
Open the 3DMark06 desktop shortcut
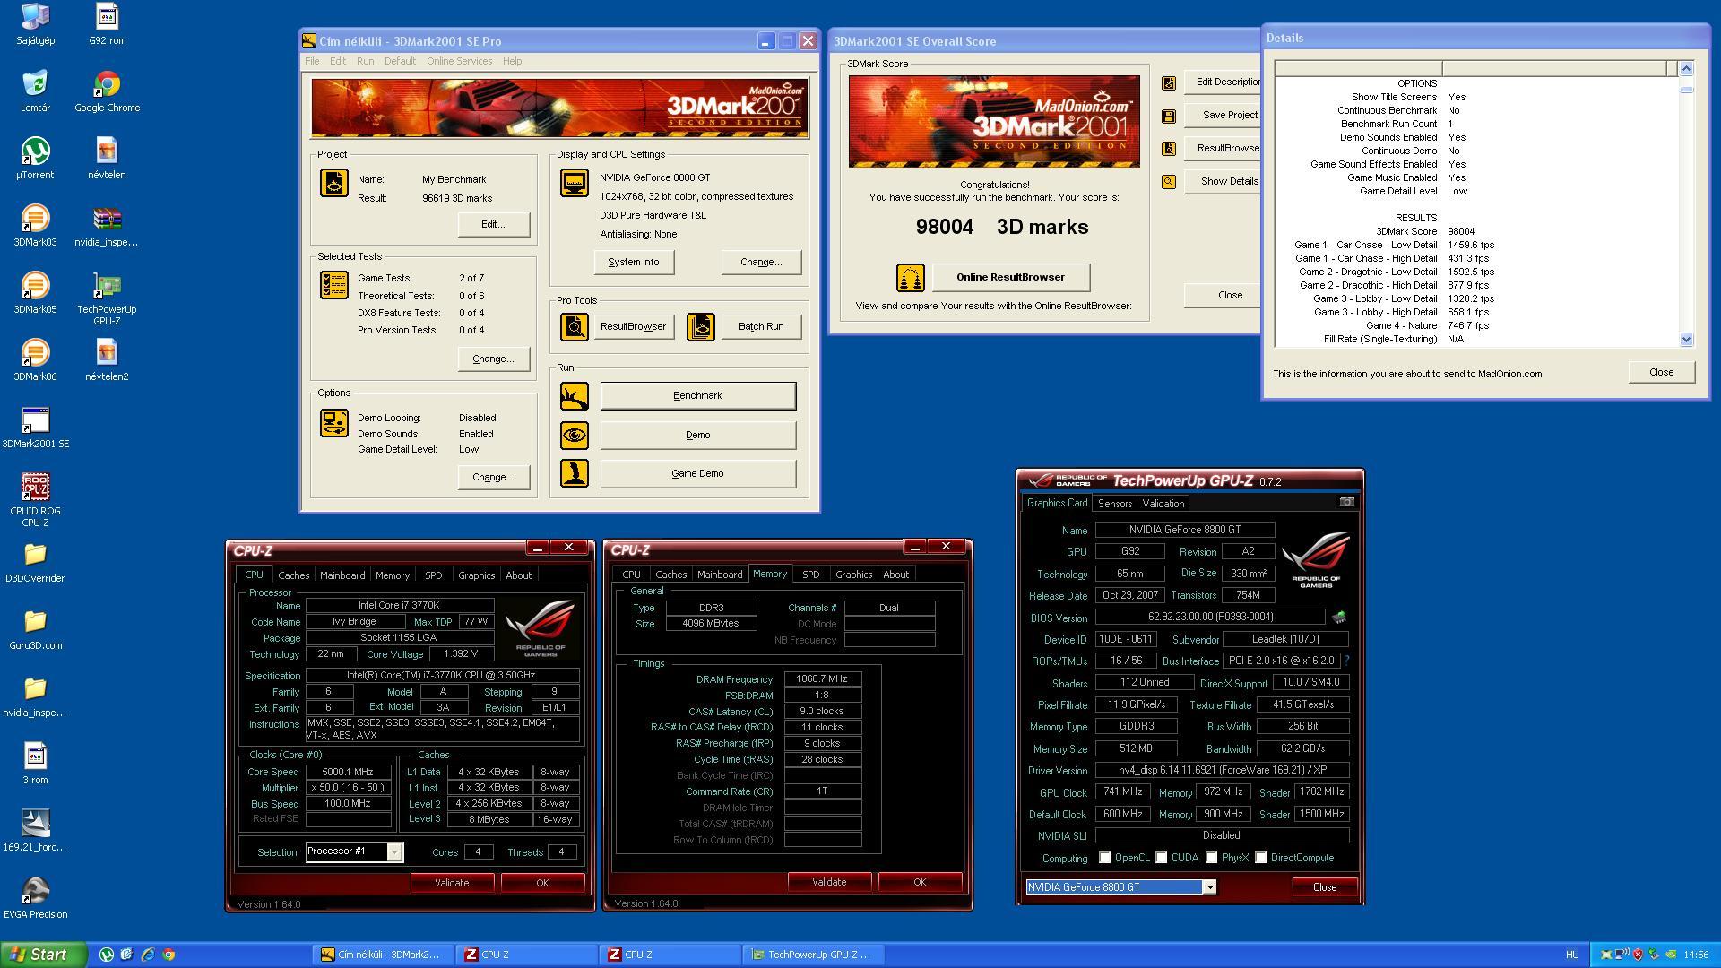point(35,360)
